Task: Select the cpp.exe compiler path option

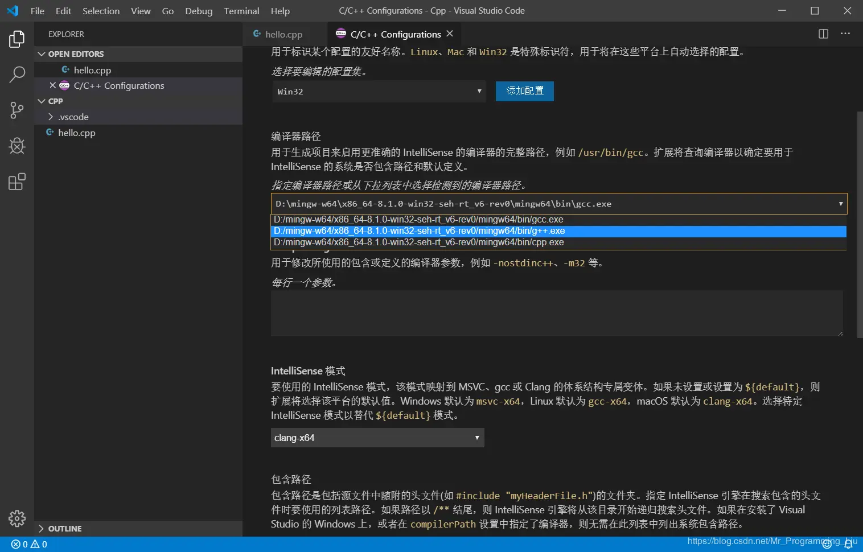Action: [x=558, y=242]
